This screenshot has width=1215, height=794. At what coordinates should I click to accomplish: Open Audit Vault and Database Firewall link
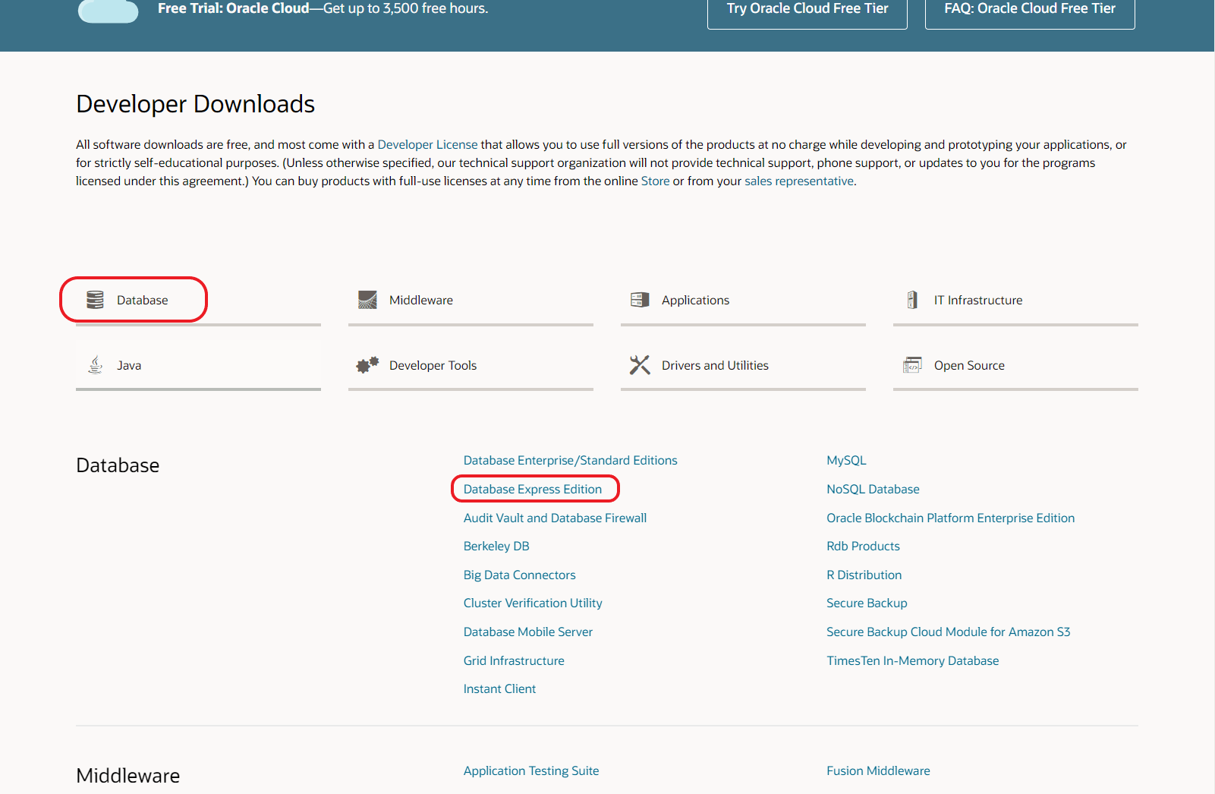[556, 518]
